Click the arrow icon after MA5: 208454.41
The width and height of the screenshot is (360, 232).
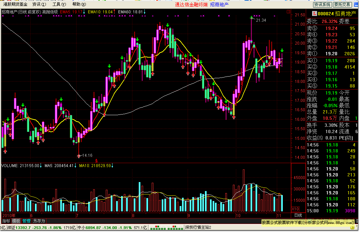point(75,166)
